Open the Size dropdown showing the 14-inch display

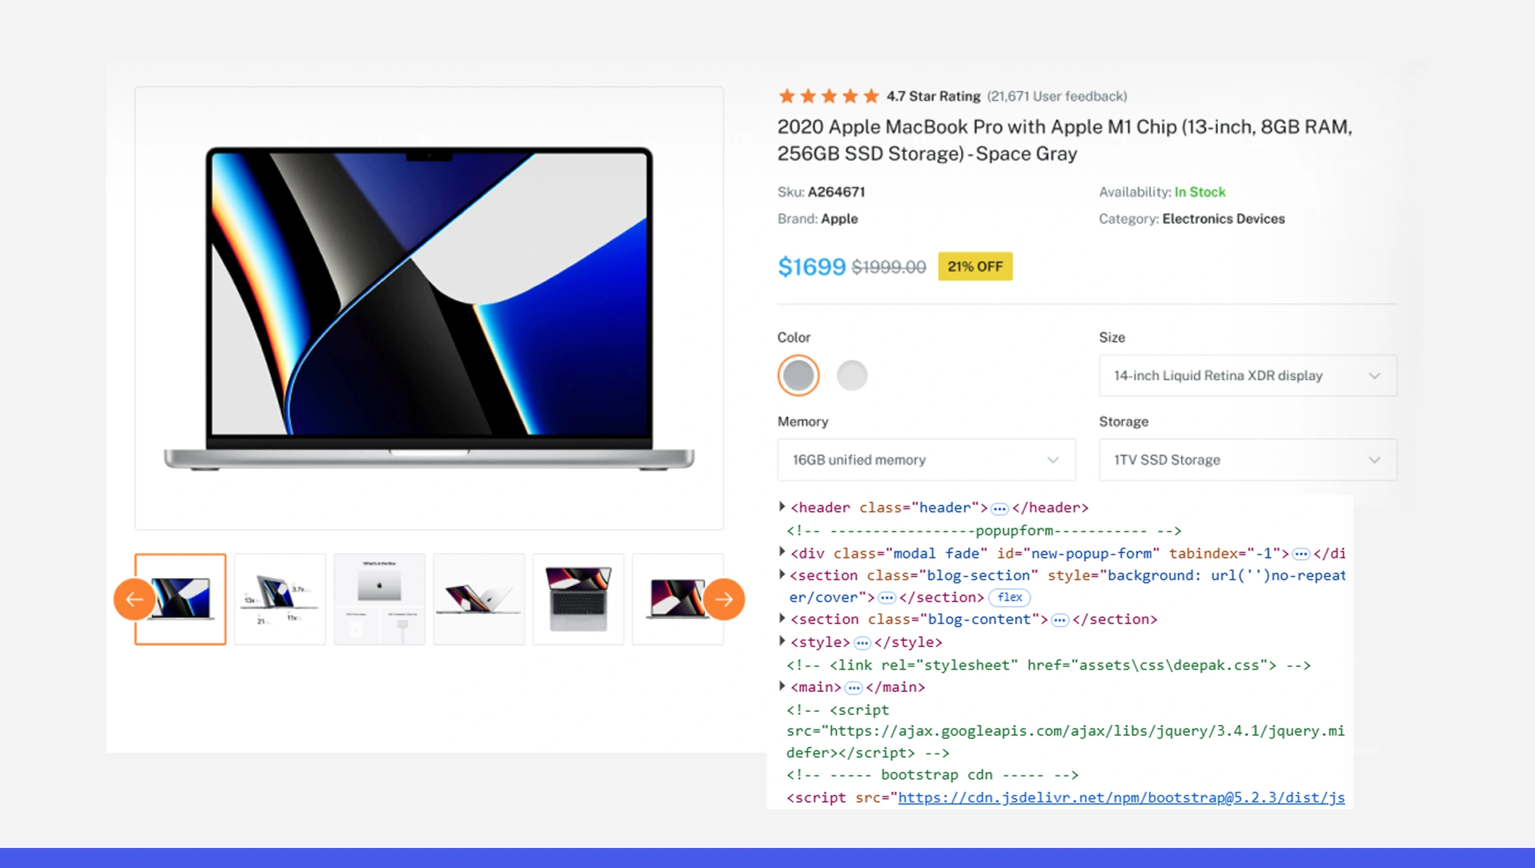1247,376
